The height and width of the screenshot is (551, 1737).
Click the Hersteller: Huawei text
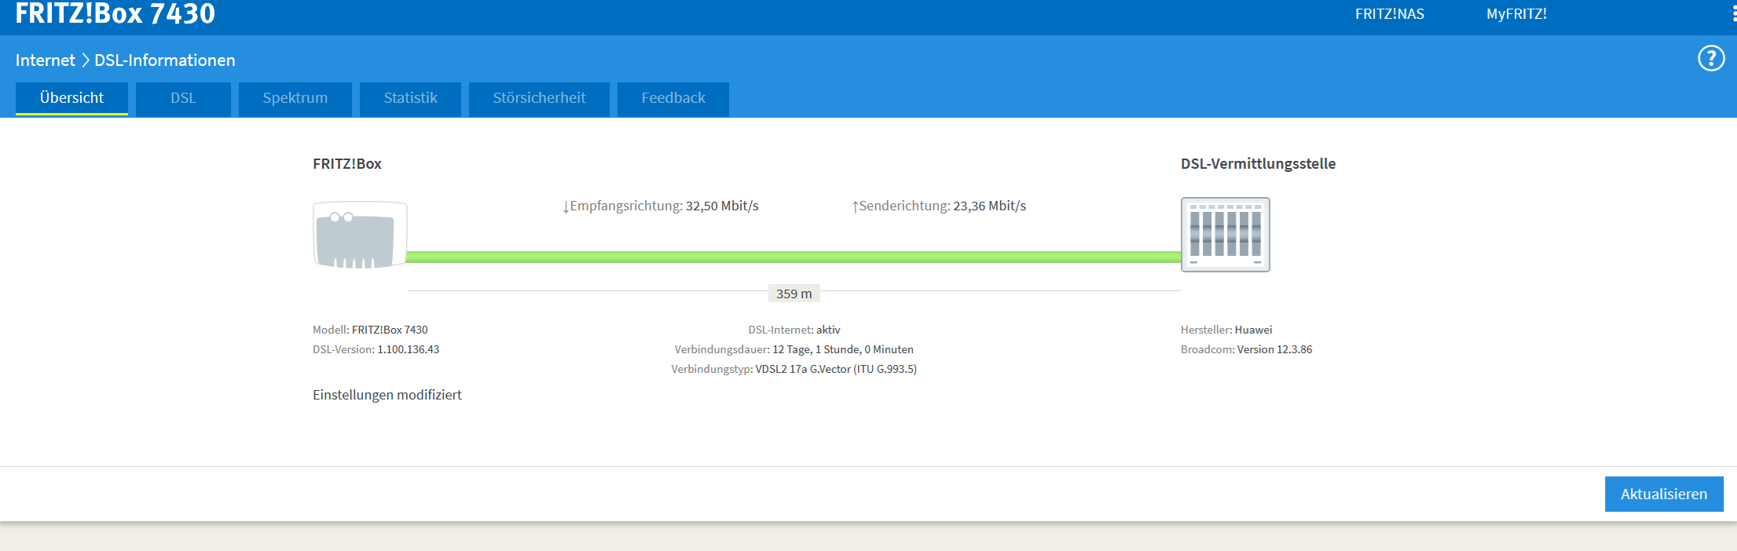[x=1226, y=330]
